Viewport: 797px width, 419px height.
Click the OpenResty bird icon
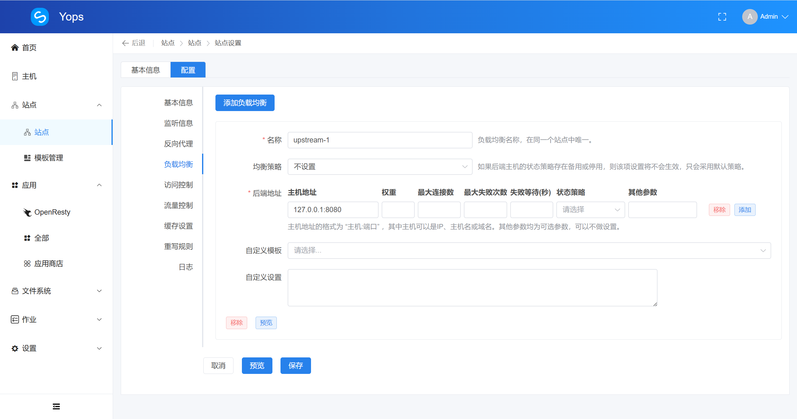[x=27, y=212]
